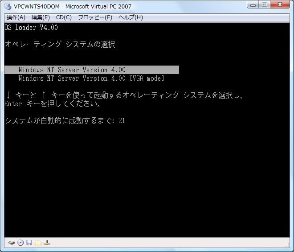Open the 編集(E) menu
The height and width of the screenshot is (252, 294).
coord(41,17)
